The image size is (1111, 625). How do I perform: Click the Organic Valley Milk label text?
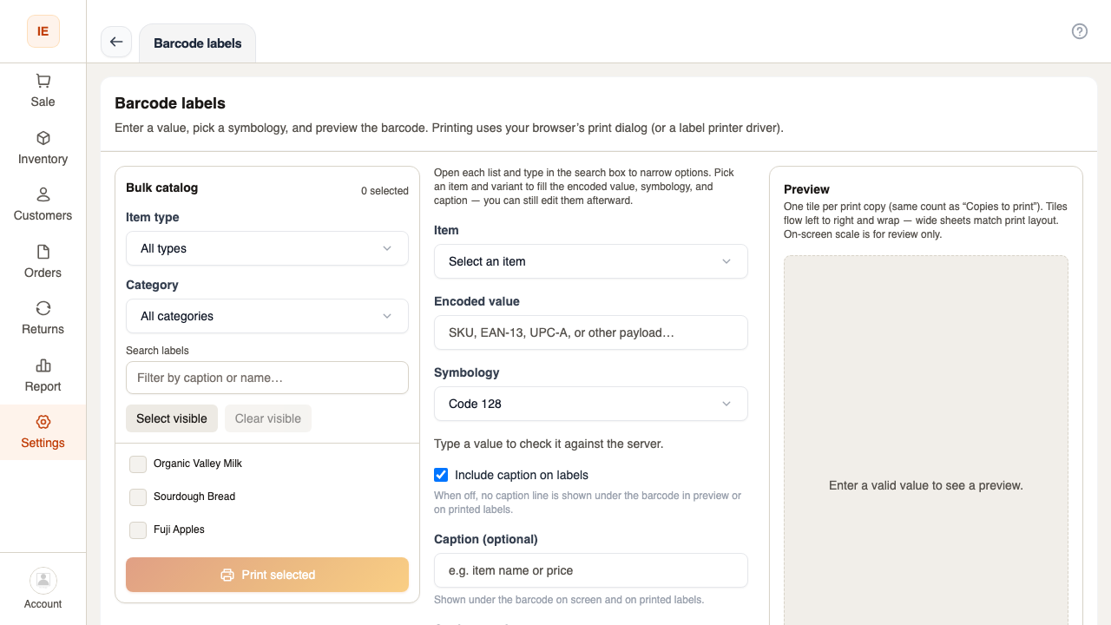[x=198, y=464]
